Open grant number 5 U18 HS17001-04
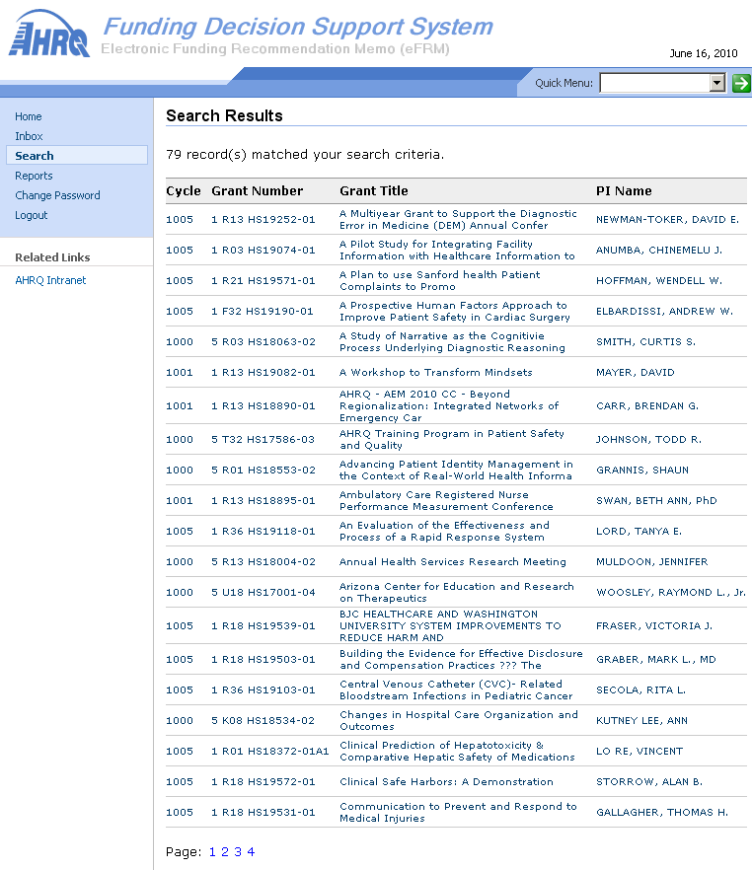 (x=263, y=593)
